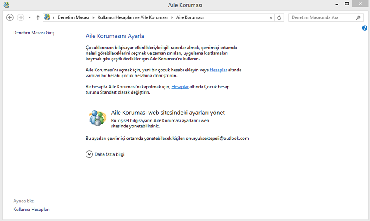Go up one level with Up arrow
This screenshot has width=370, height=221.
pos(38,17)
